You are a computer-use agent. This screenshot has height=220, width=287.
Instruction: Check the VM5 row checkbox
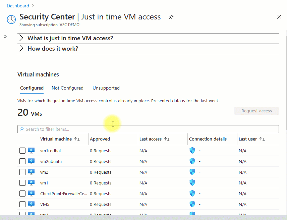[22, 204]
